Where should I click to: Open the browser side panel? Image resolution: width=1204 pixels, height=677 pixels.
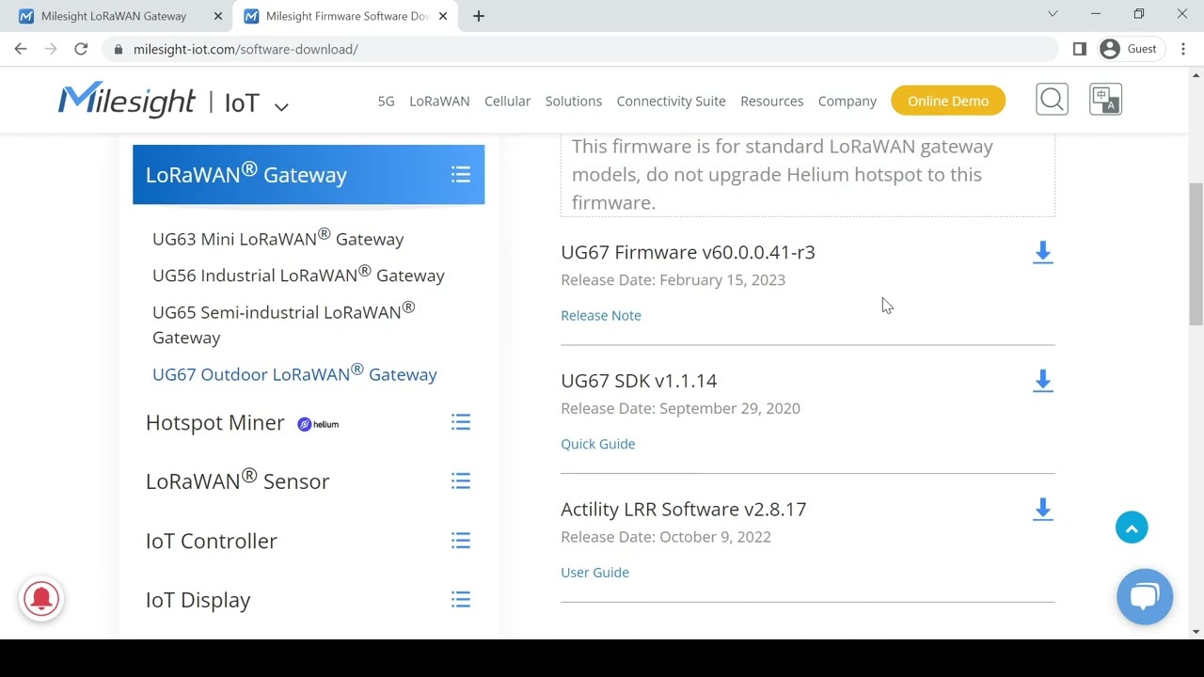[1079, 49]
